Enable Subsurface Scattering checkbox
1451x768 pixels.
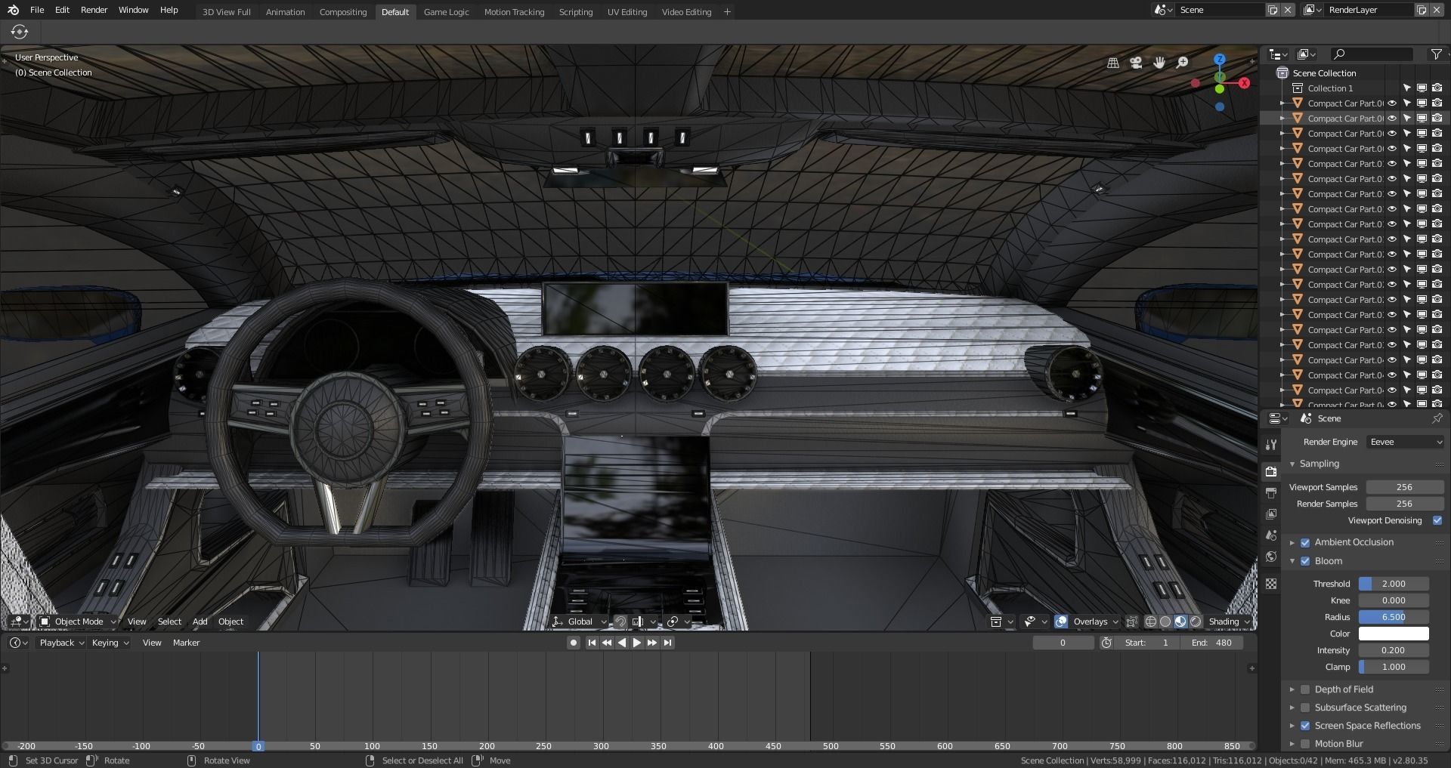tap(1305, 708)
